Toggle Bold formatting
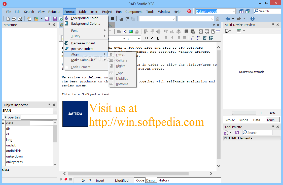Viewport: 283px width, 185px height. coord(146,38)
